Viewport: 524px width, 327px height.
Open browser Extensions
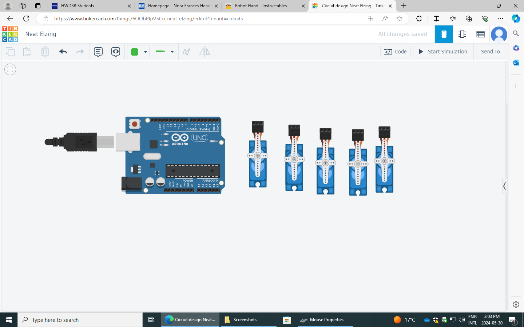click(x=419, y=19)
